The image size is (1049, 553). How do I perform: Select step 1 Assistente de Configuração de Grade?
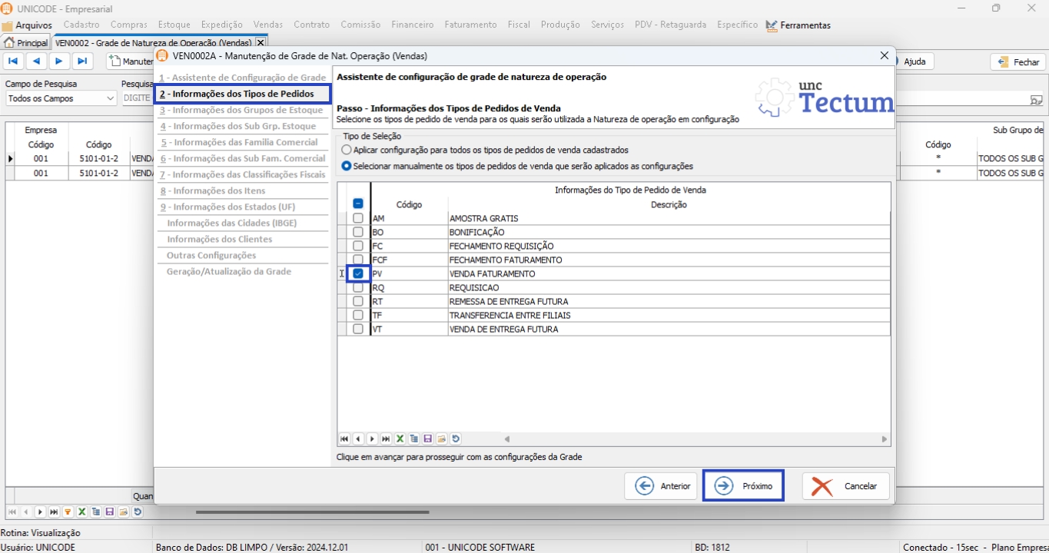pyautogui.click(x=243, y=78)
